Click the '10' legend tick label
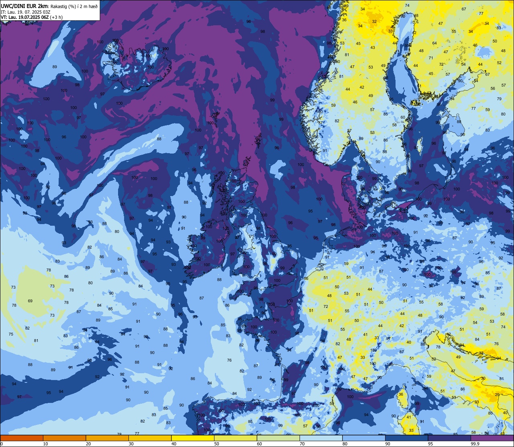The height and width of the screenshot is (447, 514). (x=46, y=444)
